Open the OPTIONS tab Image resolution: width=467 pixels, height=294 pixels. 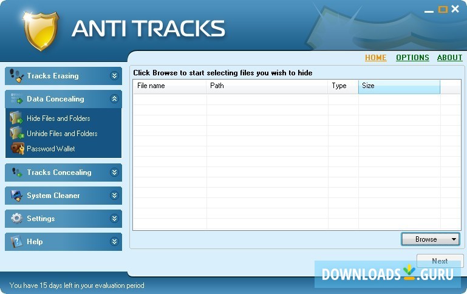(x=412, y=58)
